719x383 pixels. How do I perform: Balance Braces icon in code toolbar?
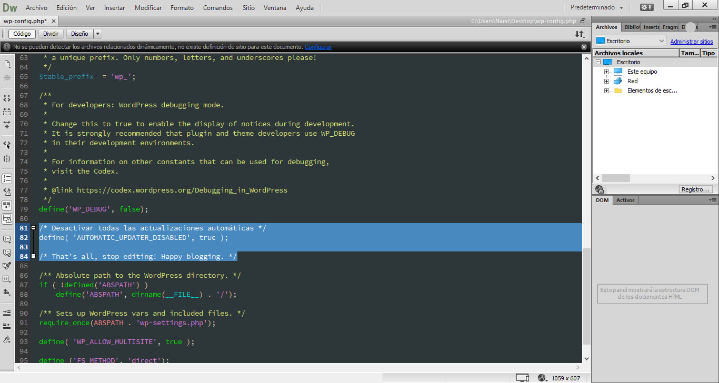[7, 158]
